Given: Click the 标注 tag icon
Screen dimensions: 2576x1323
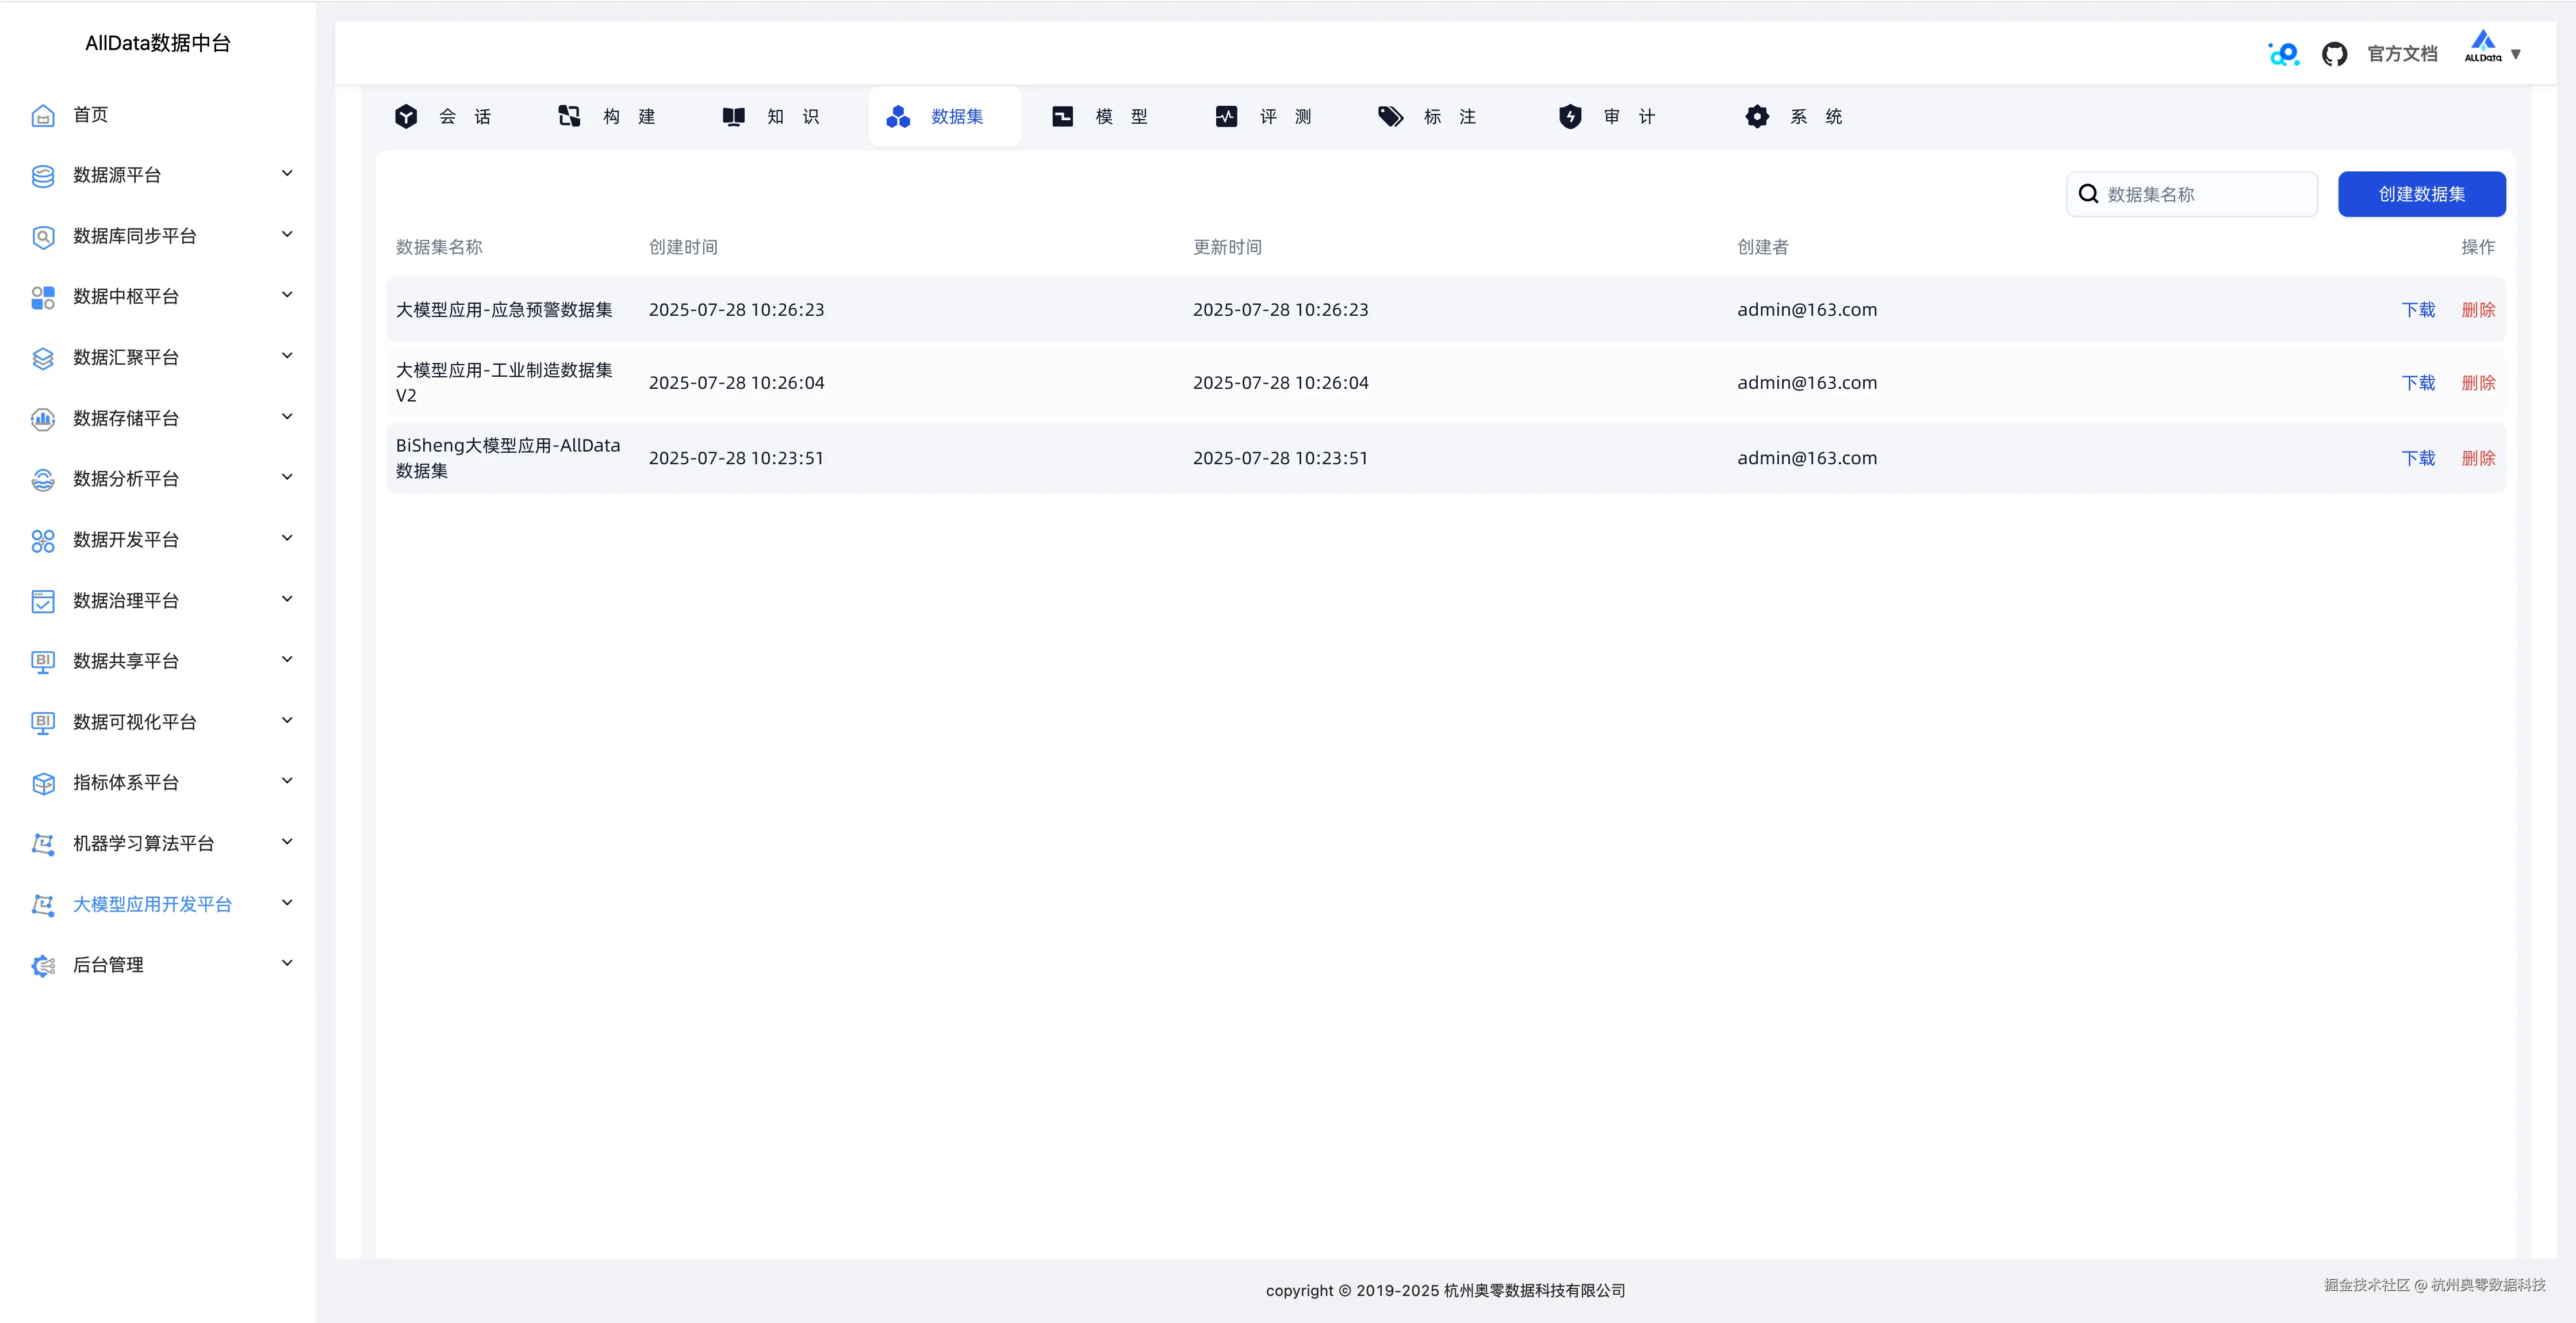Looking at the screenshot, I should point(1390,117).
